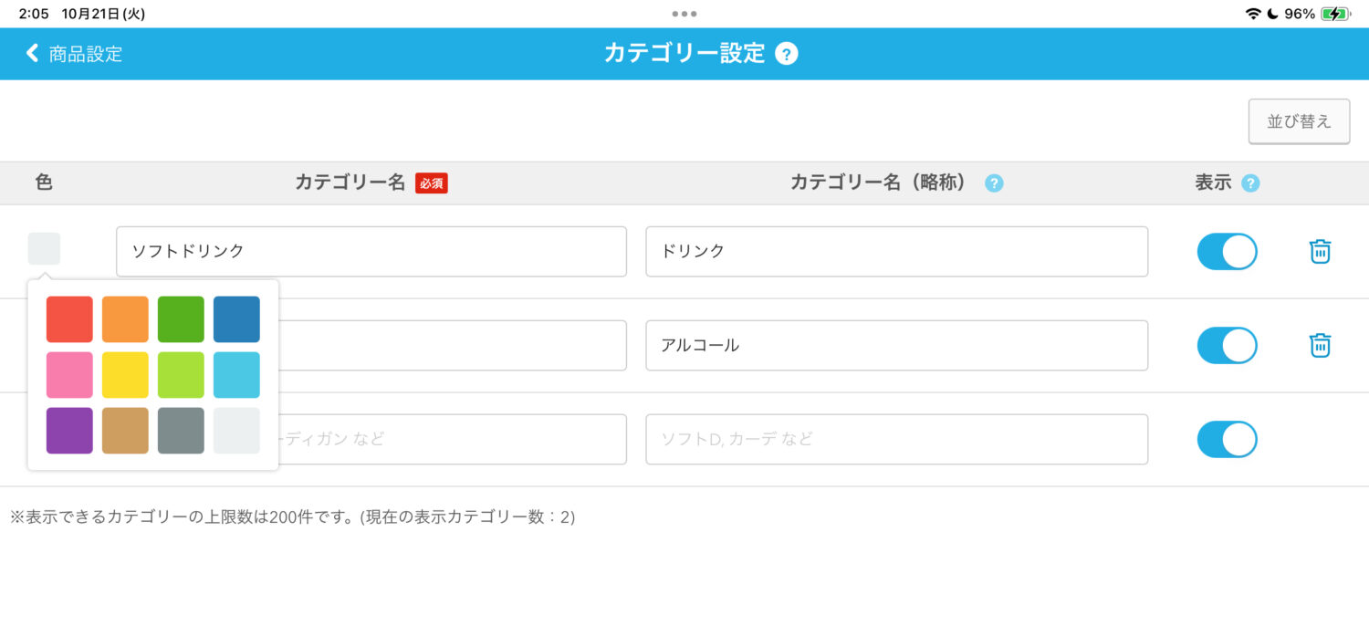Screen dimensions: 1369x626
Task: Toggle display switch on the empty row
Action: [x=1227, y=439]
